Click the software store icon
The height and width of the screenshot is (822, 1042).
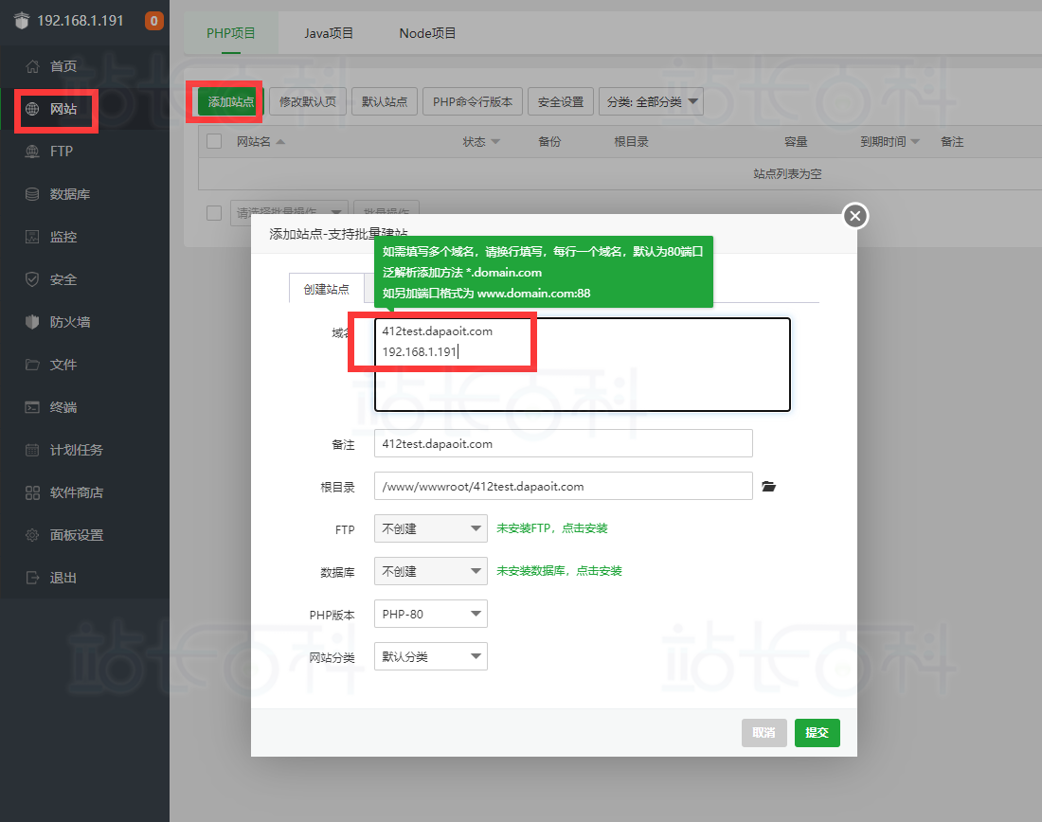click(32, 492)
